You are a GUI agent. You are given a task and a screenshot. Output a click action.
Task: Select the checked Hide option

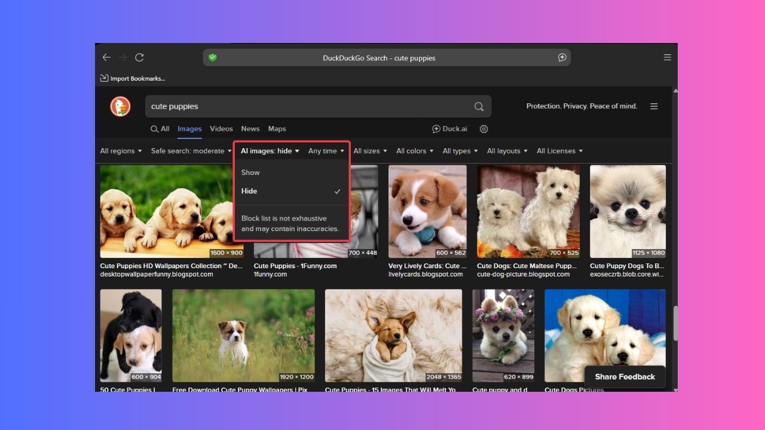249,191
